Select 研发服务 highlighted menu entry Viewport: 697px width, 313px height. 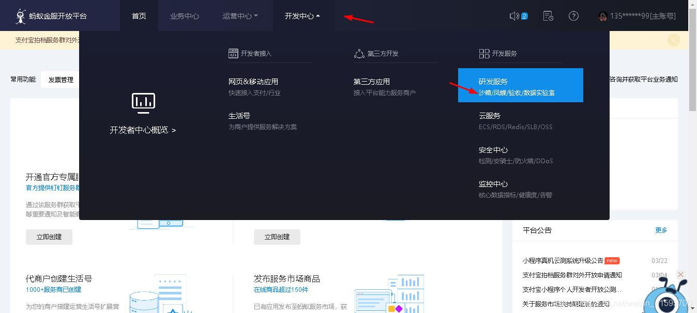pos(521,85)
